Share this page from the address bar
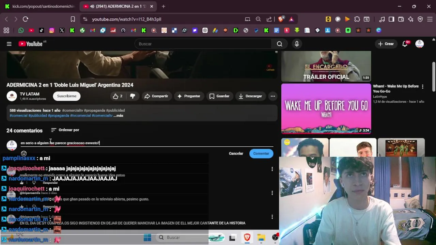The height and width of the screenshot is (245, 436). [269, 19]
